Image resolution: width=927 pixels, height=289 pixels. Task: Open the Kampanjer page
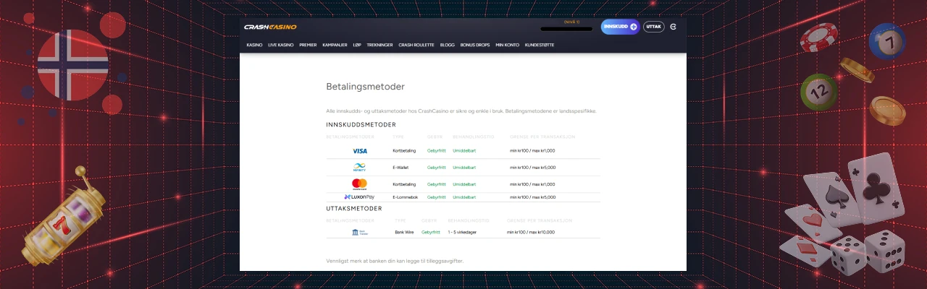click(x=335, y=45)
